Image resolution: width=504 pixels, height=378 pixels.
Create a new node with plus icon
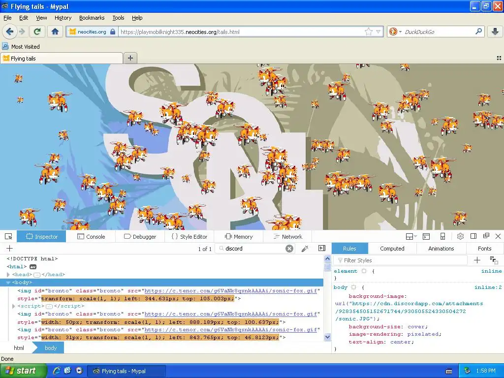(x=9, y=248)
